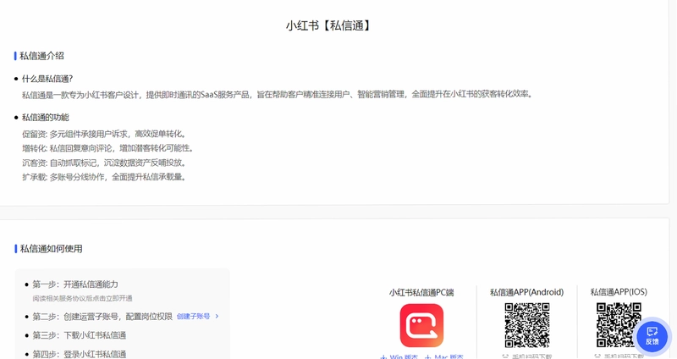Click the 促留资 feature line
677x359 pixels.
(x=104, y=134)
